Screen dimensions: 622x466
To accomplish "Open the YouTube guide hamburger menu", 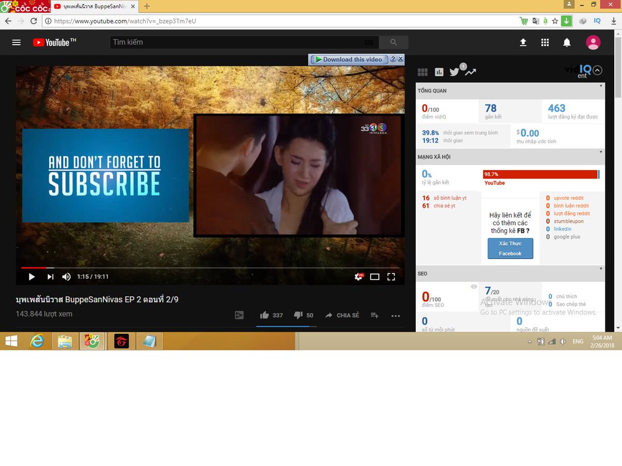I will pyautogui.click(x=16, y=43).
